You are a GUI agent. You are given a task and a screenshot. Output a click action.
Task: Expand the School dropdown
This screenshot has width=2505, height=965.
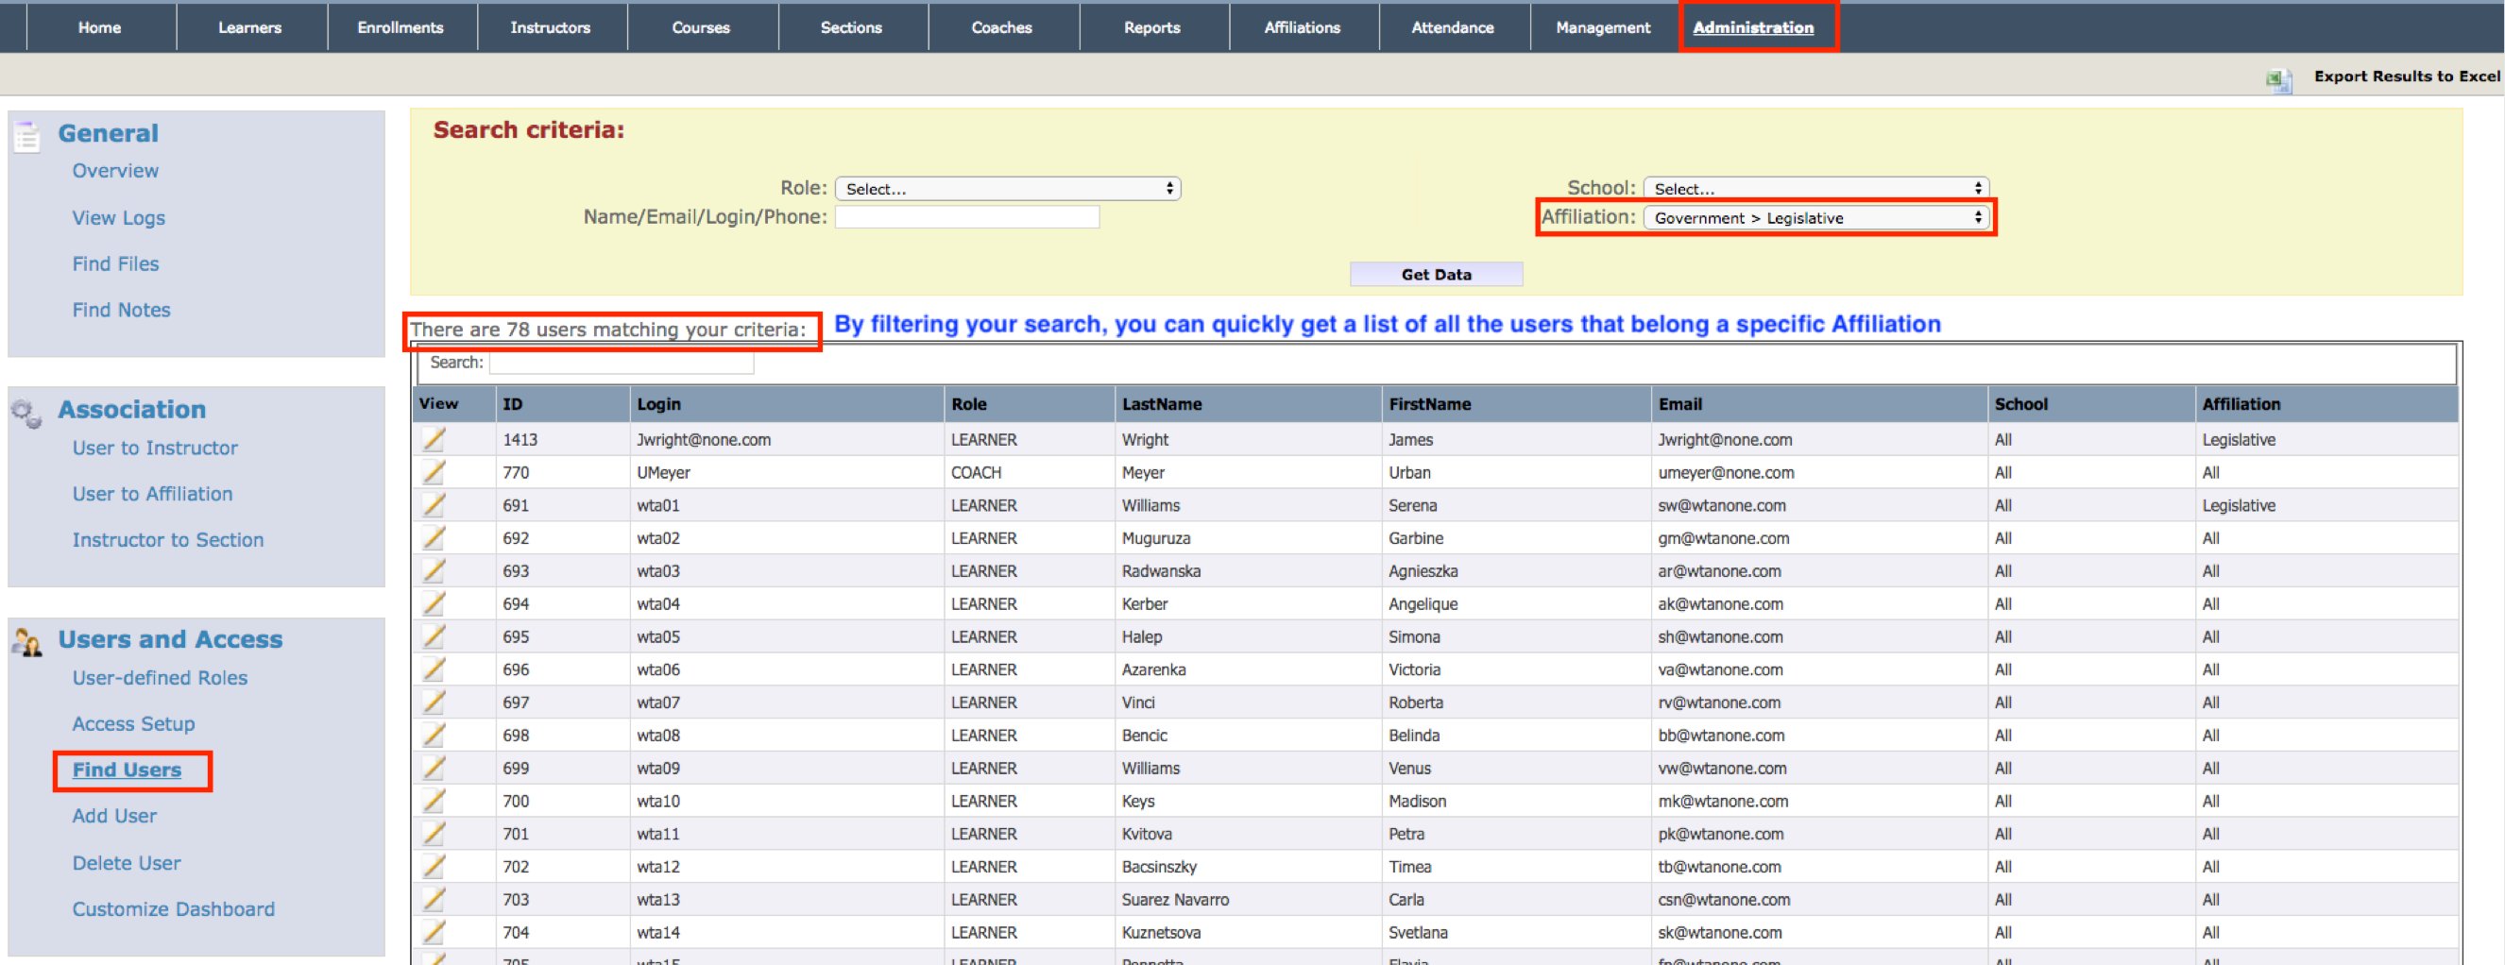[1815, 189]
